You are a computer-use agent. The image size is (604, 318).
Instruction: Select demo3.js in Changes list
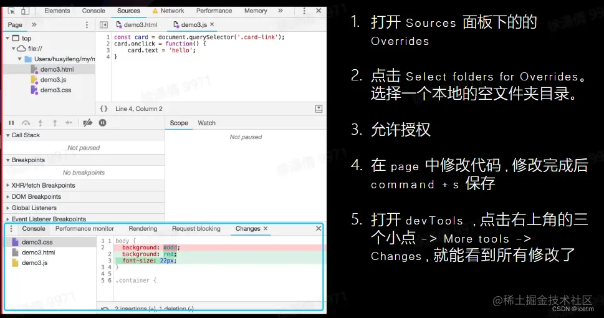[x=34, y=263]
